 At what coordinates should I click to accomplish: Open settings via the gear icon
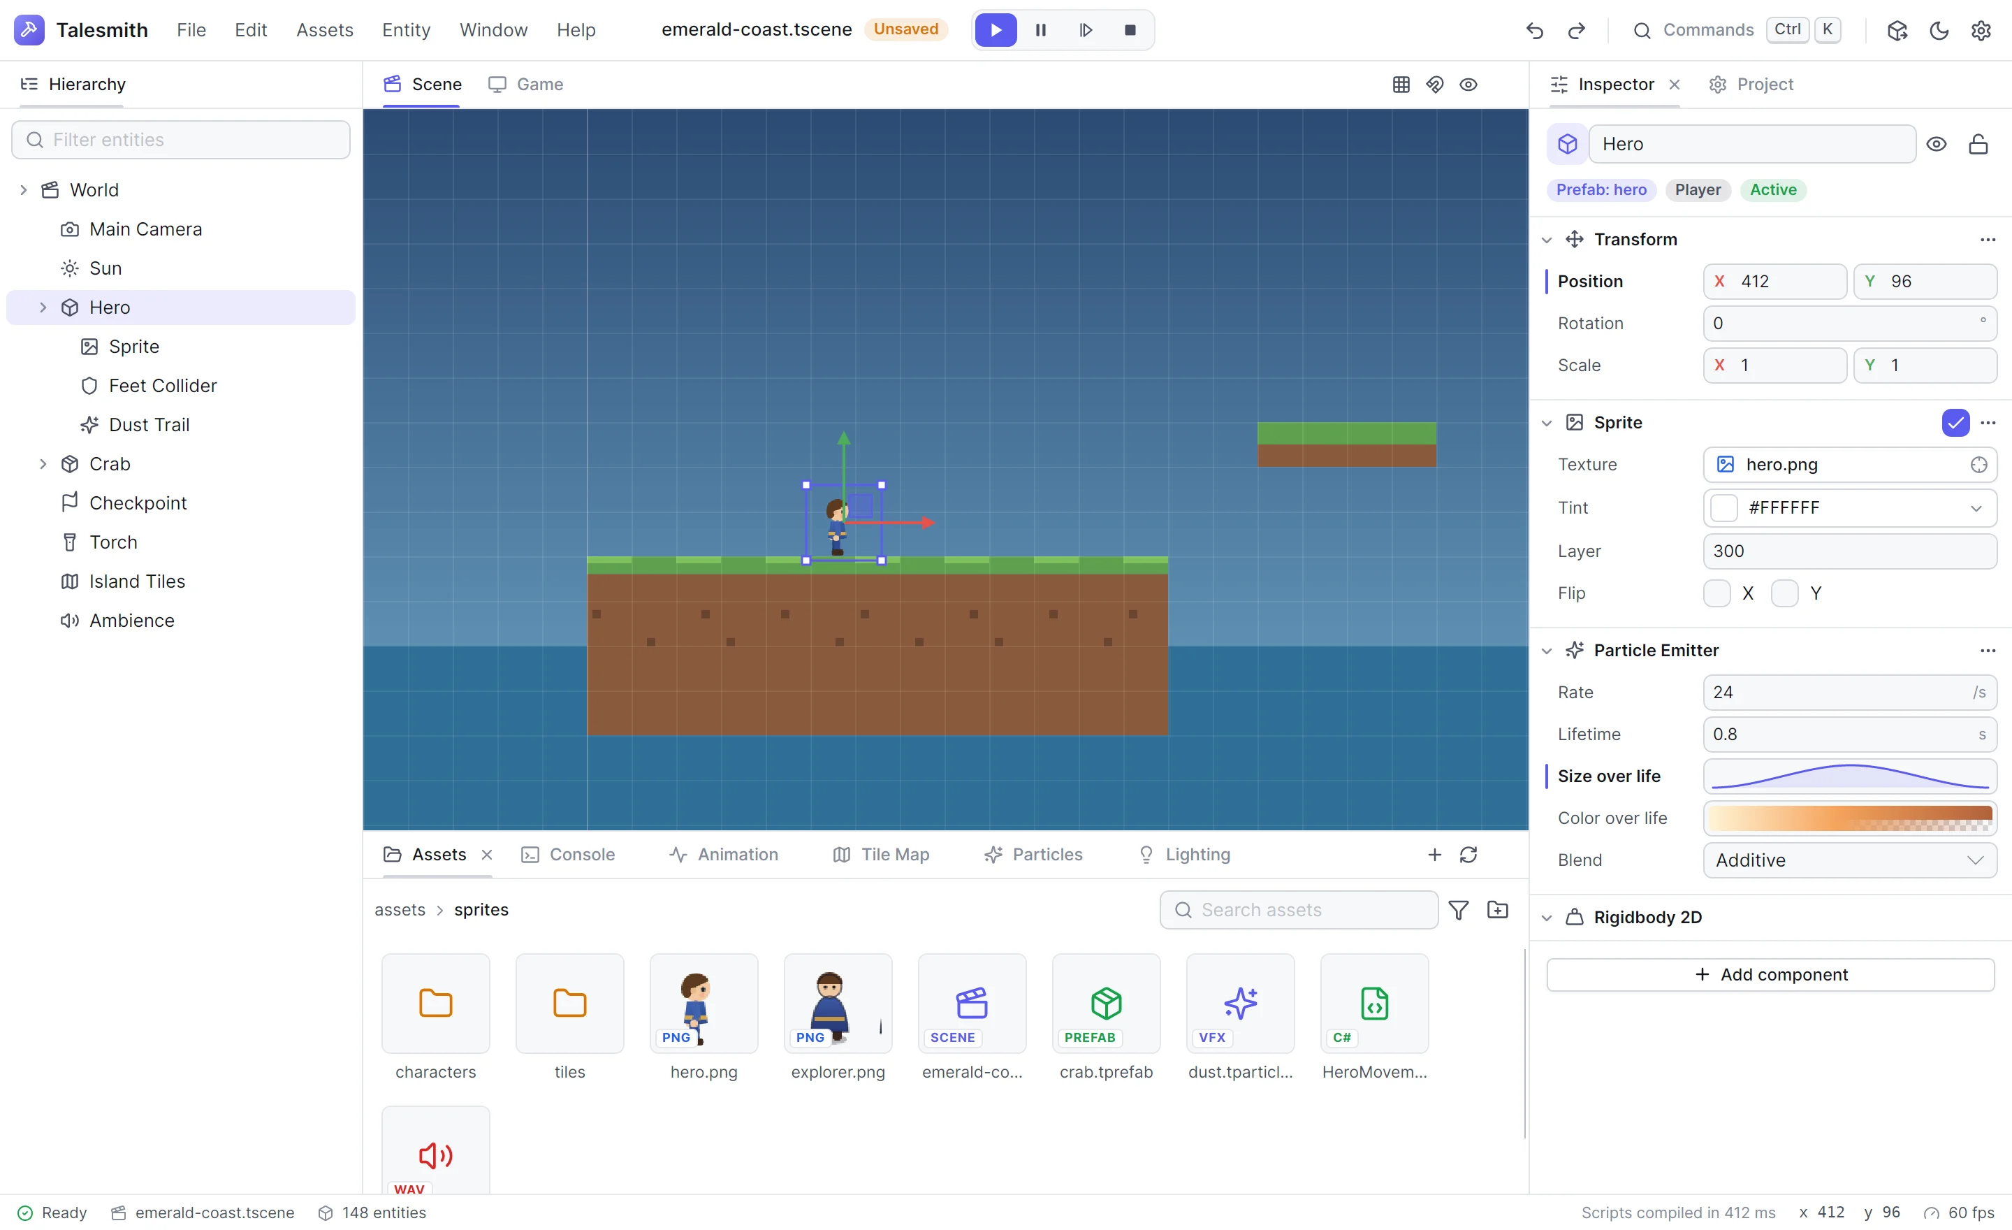(1980, 30)
